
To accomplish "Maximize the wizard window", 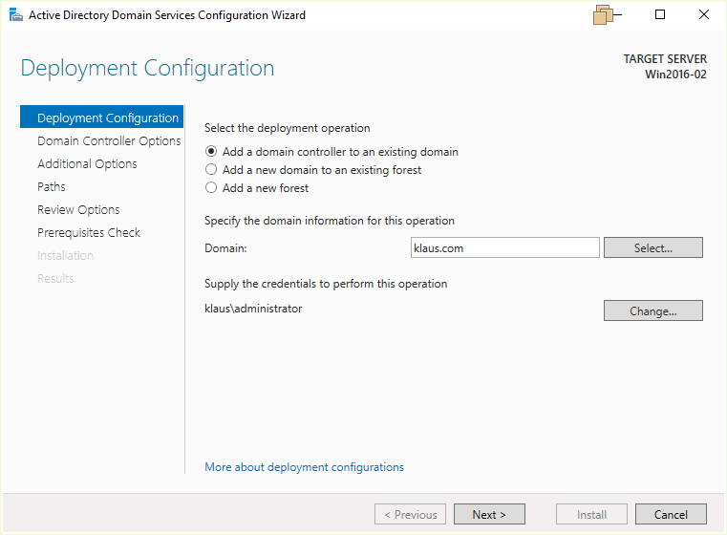I will (660, 15).
